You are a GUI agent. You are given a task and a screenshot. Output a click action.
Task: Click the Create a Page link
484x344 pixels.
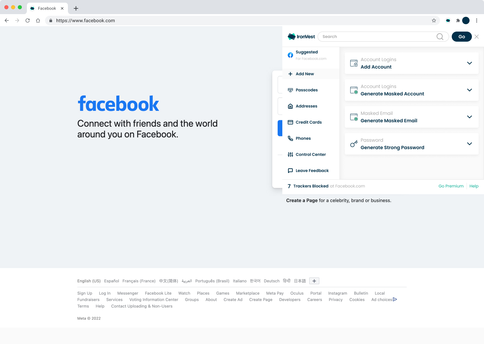click(302, 201)
